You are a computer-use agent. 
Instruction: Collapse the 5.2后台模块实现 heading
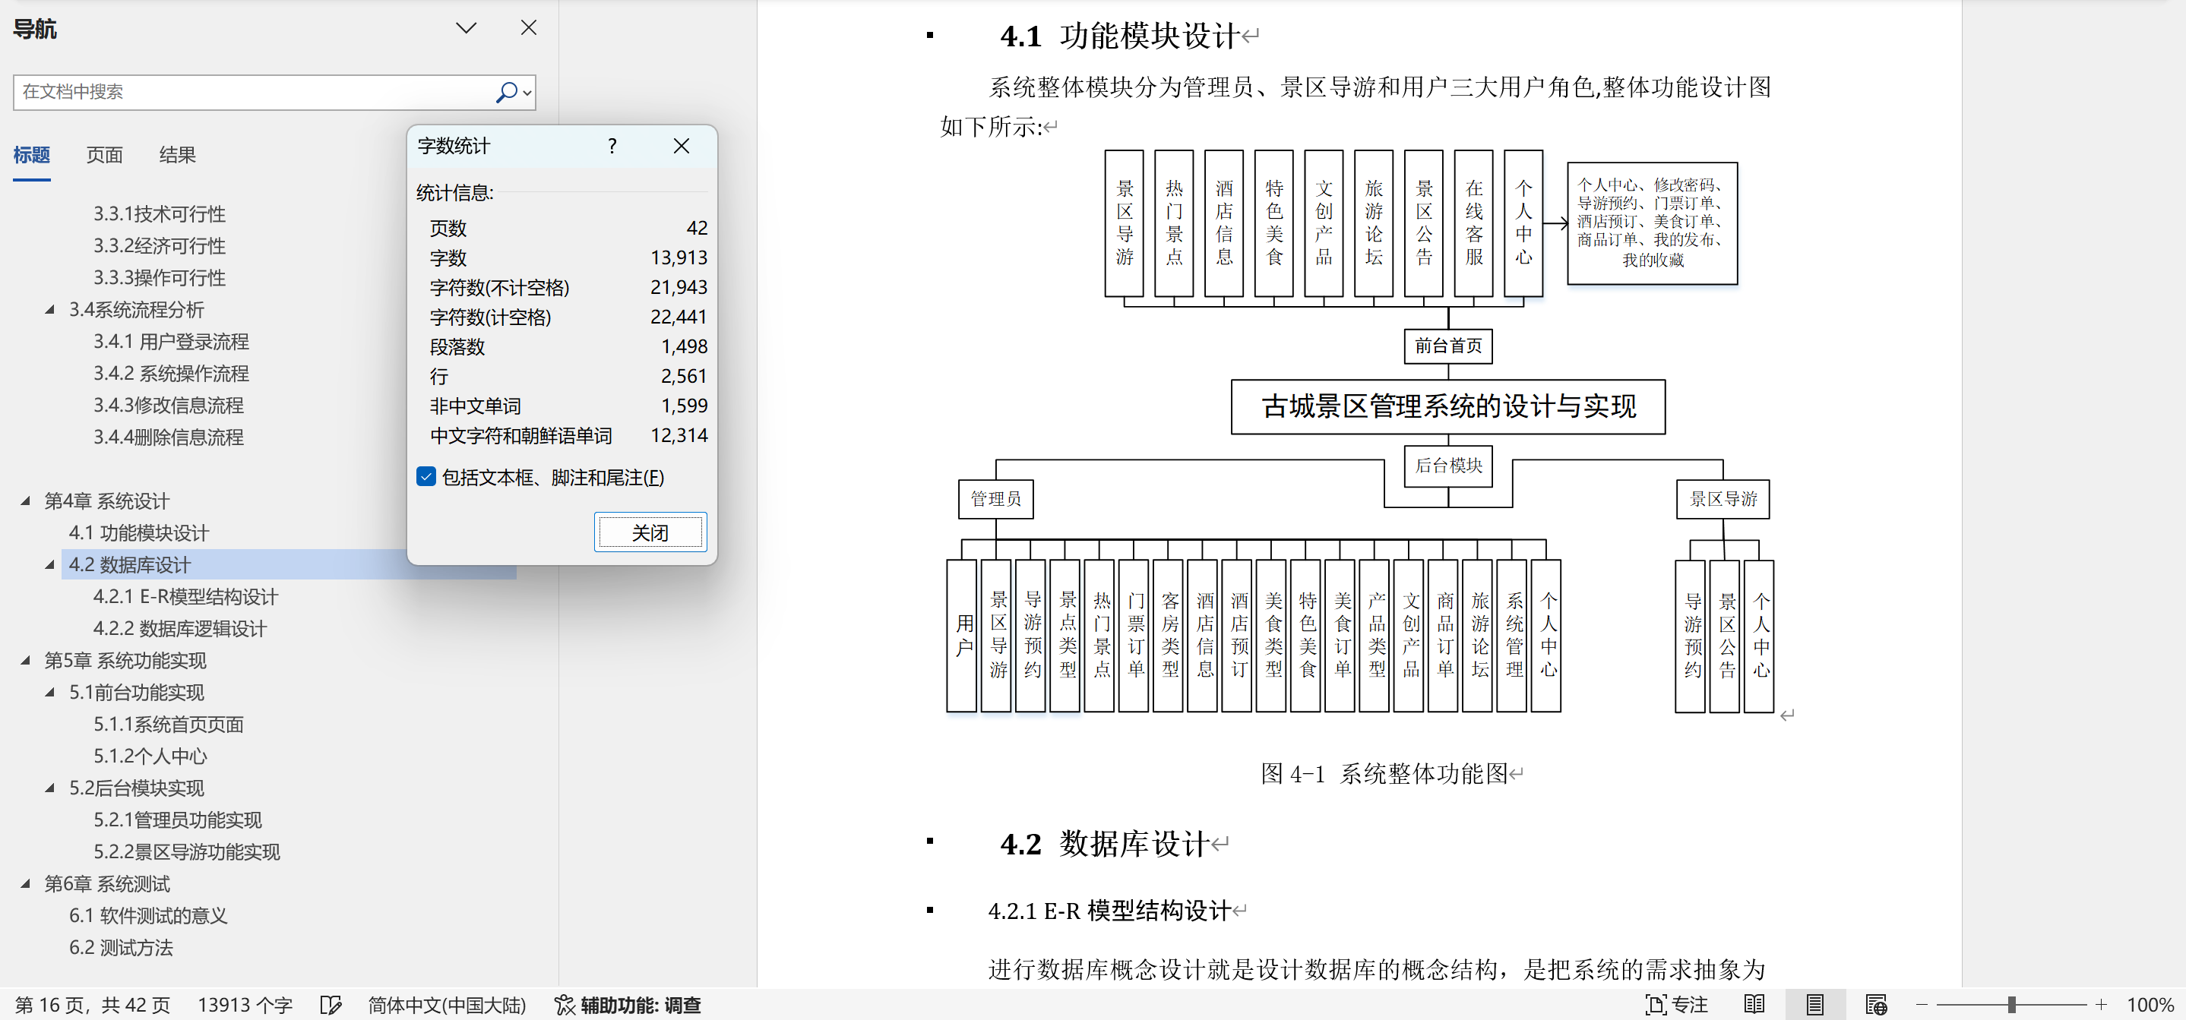(50, 788)
